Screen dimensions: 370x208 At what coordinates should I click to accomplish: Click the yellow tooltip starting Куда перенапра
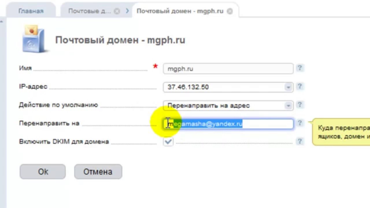coord(341,132)
